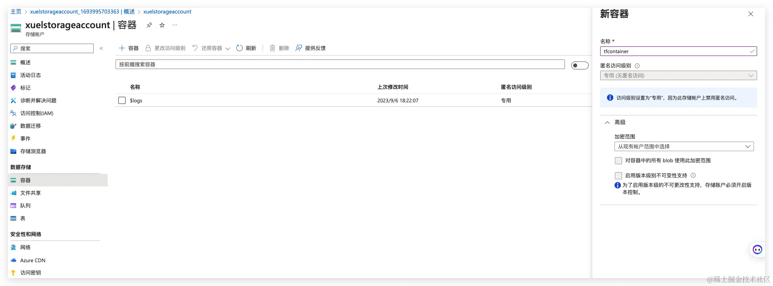Enable 启用版本级别不可变性支持 checkbox
Screen dimensions: 773x286
coord(618,176)
